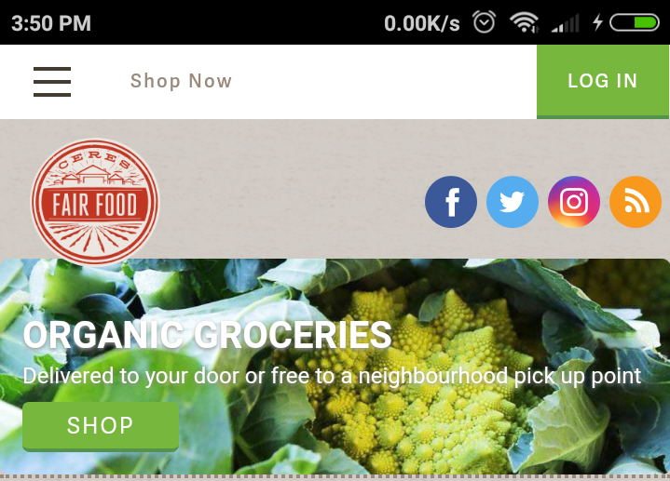Tap the cellular signal bars icon
670x481 pixels.
(566, 23)
